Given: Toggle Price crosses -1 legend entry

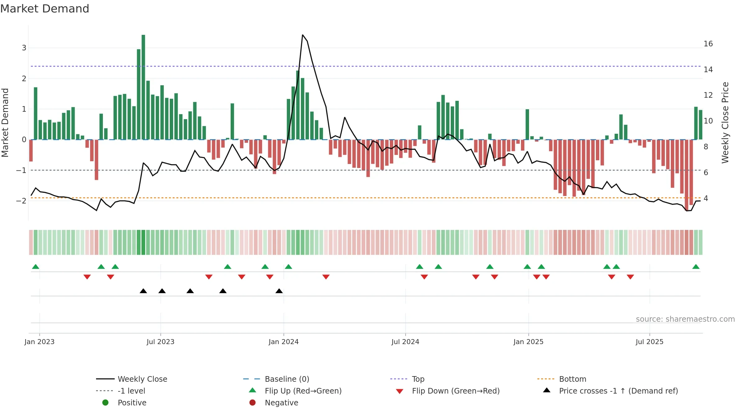Looking at the screenshot, I should pyautogui.click(x=610, y=391).
